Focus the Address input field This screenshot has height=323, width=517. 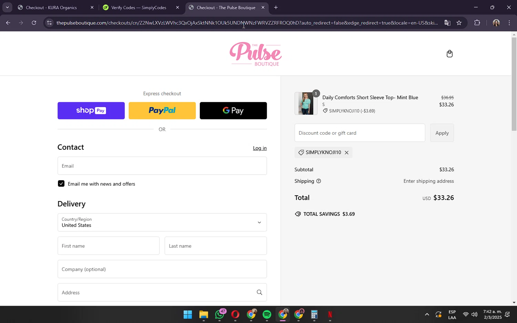coord(162,292)
